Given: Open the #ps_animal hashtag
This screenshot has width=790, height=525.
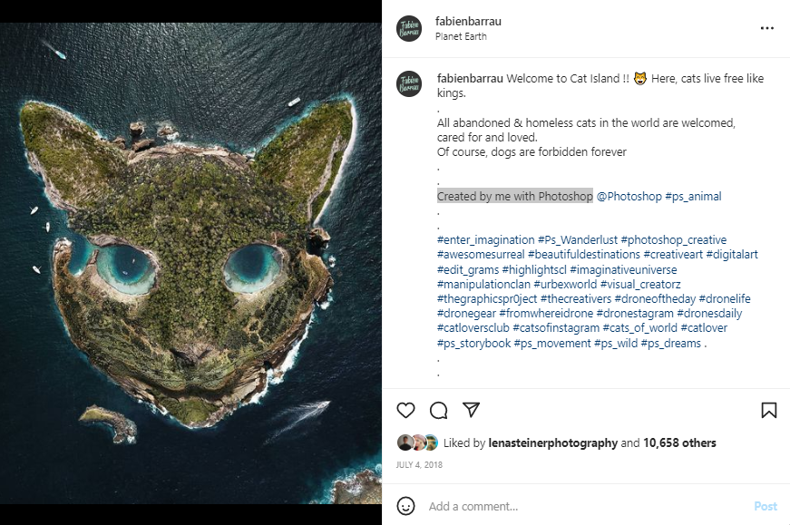Looking at the screenshot, I should (x=694, y=196).
